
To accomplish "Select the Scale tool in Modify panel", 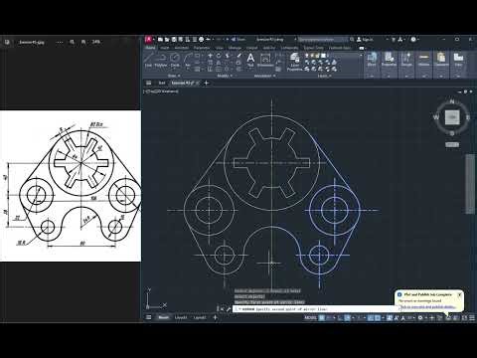I will tap(219, 70).
